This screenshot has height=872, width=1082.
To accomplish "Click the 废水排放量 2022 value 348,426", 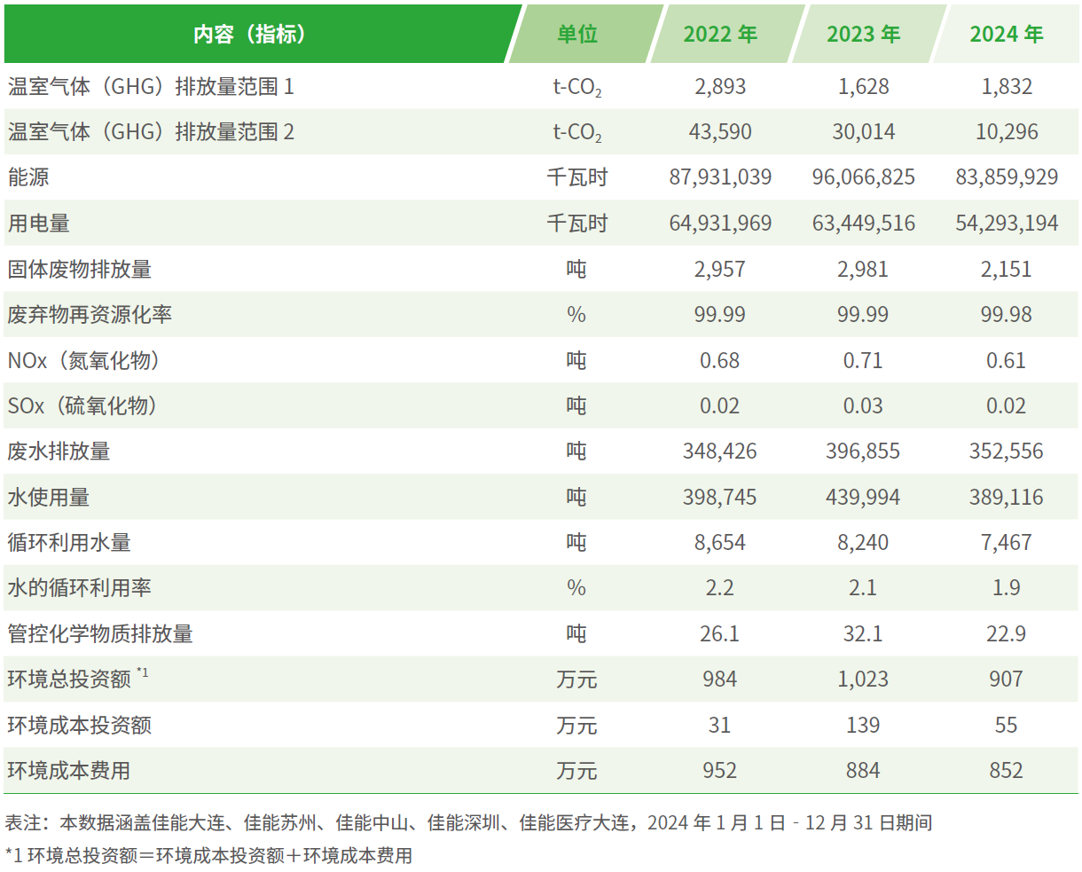I will tap(719, 452).
